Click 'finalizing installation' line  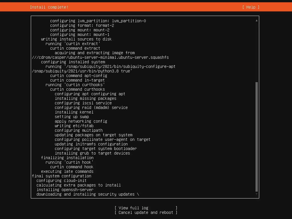pyautogui.click(x=67, y=158)
